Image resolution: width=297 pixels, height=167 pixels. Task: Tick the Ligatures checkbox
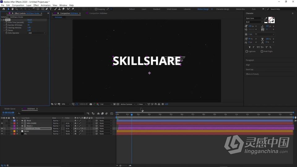tap(247, 51)
